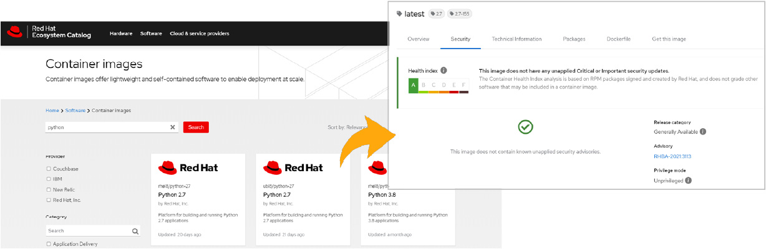Click the Red Hat Ecosystem Catalog logo
Image resolution: width=766 pixels, height=249 pixels.
49,33
